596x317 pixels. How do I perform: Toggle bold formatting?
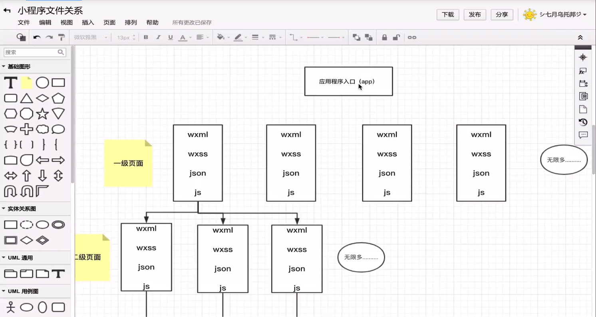(146, 37)
